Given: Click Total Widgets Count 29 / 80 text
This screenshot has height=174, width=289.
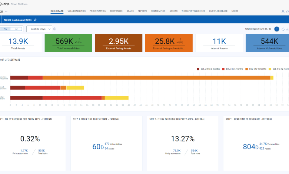Looking at the screenshot, I should [258, 29].
